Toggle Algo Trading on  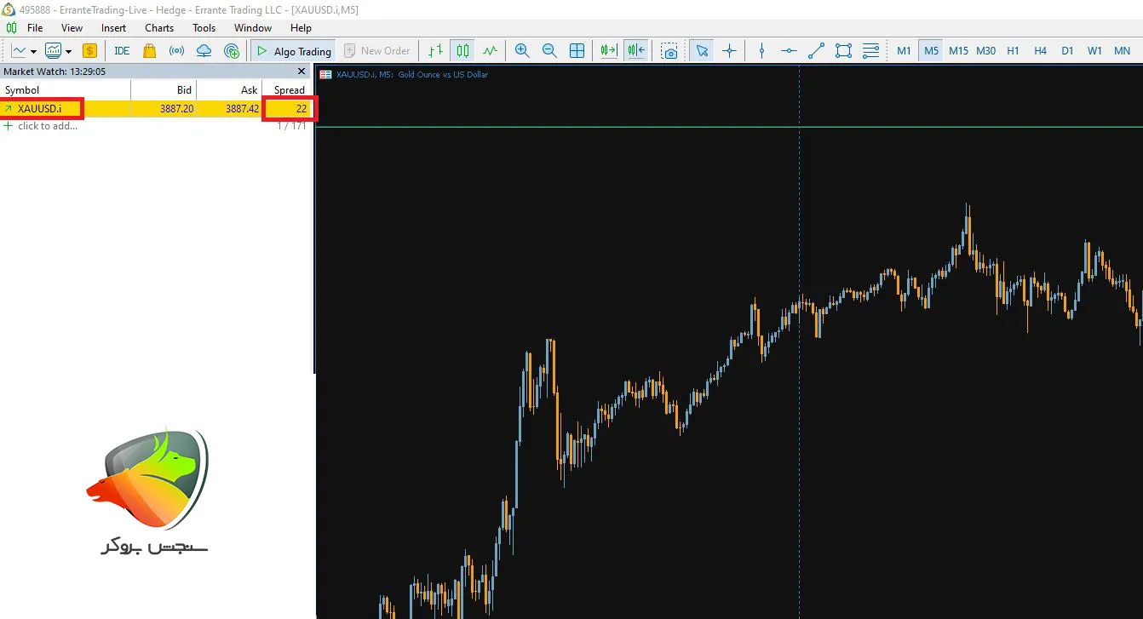(x=293, y=51)
